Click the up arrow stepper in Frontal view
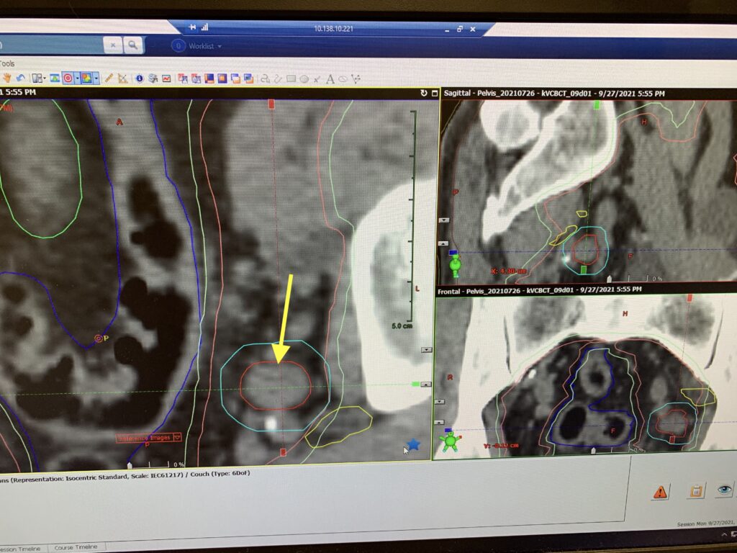Screen dimensions: 737x553 coord(440,422)
